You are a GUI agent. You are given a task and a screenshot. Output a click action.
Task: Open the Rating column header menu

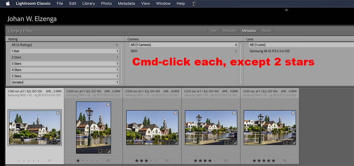tap(13, 39)
